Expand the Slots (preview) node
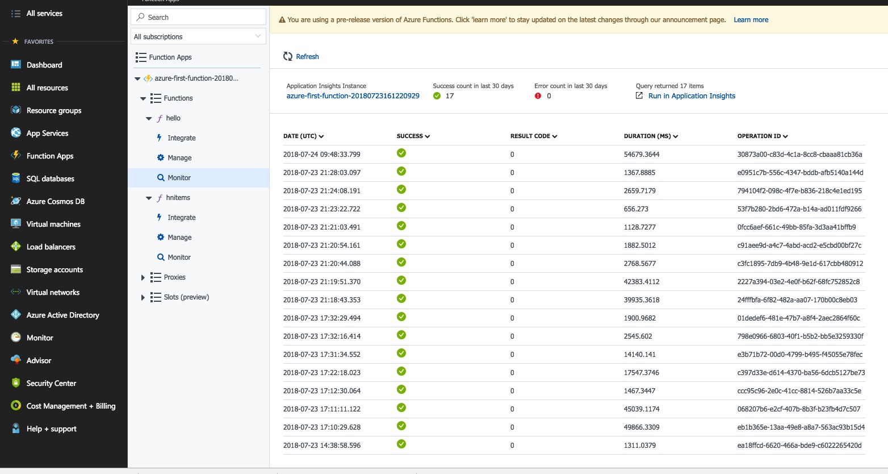Image resolution: width=888 pixels, height=474 pixels. [143, 297]
